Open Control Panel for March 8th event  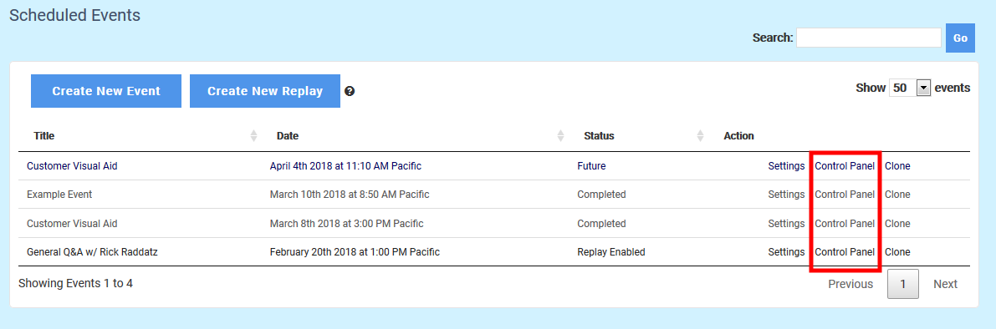tap(845, 224)
